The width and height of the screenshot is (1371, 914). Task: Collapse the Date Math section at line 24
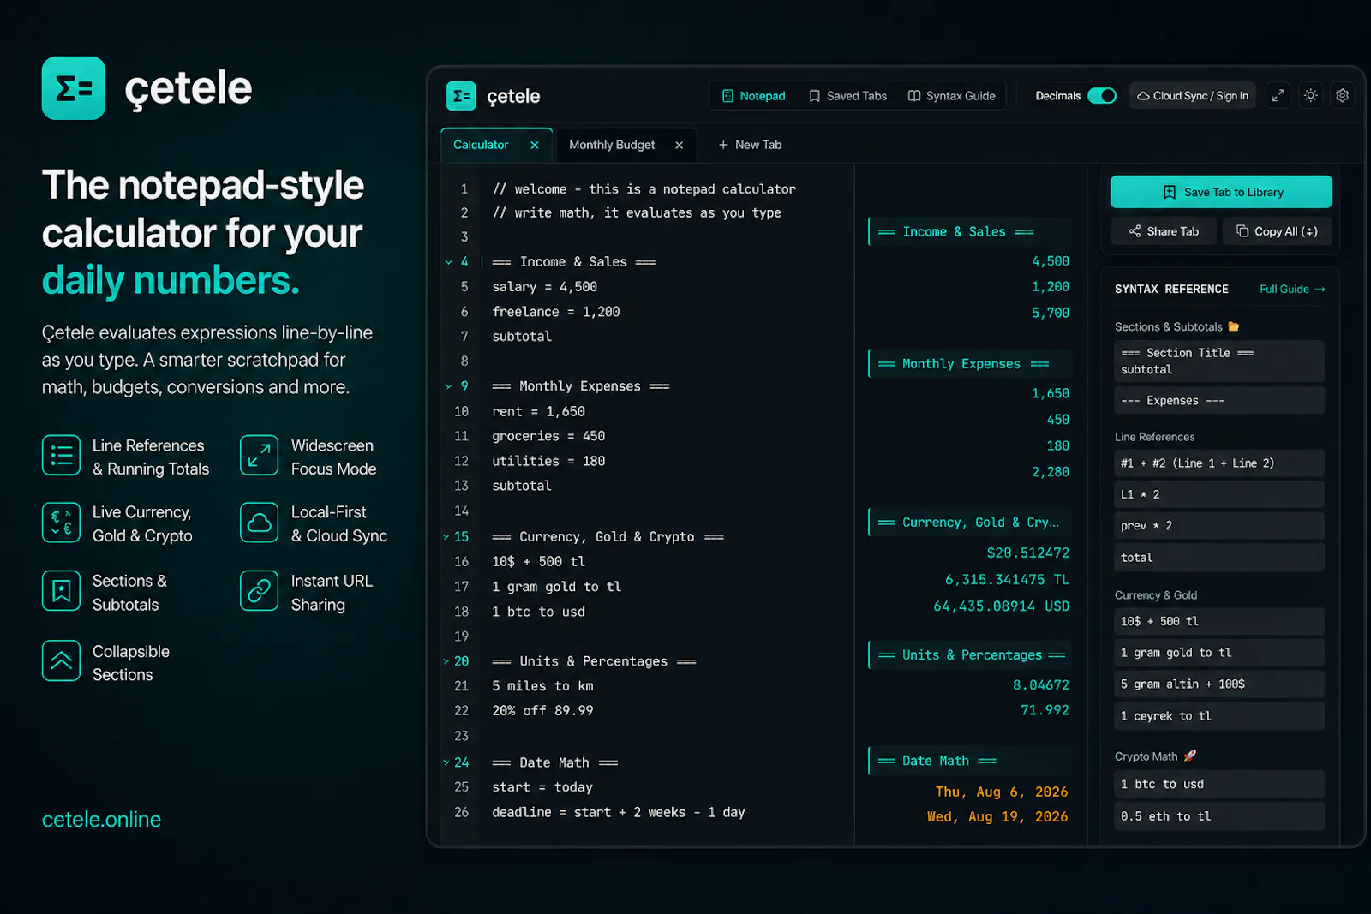pyautogui.click(x=446, y=762)
